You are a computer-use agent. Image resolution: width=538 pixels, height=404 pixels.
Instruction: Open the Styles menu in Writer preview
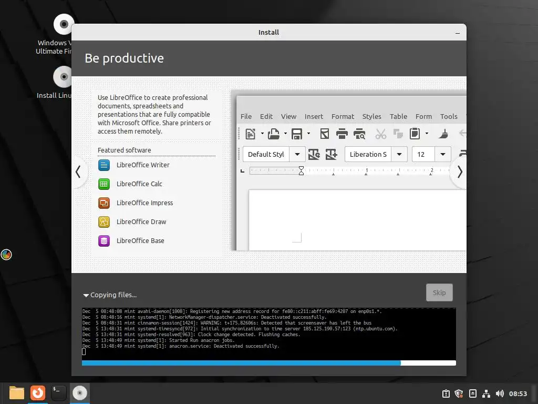[x=372, y=116]
